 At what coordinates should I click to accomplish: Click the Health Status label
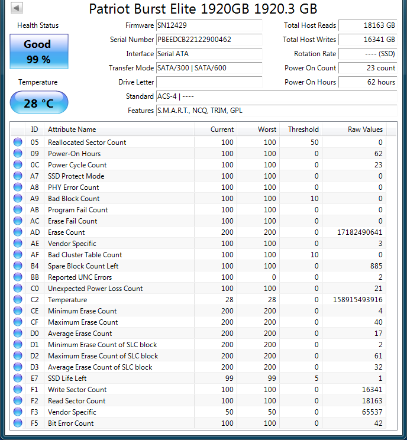[38, 25]
